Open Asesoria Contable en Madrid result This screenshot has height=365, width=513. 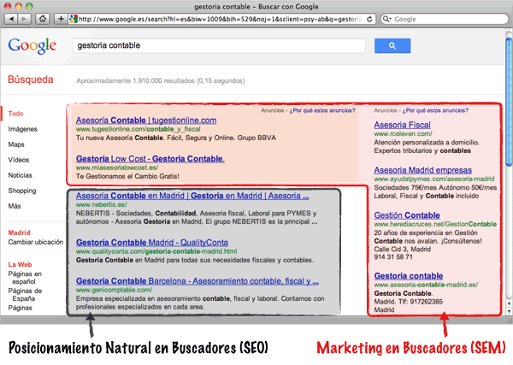coord(192,196)
